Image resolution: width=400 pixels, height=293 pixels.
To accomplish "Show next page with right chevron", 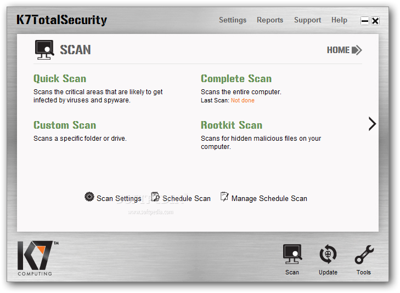I will click(x=372, y=124).
